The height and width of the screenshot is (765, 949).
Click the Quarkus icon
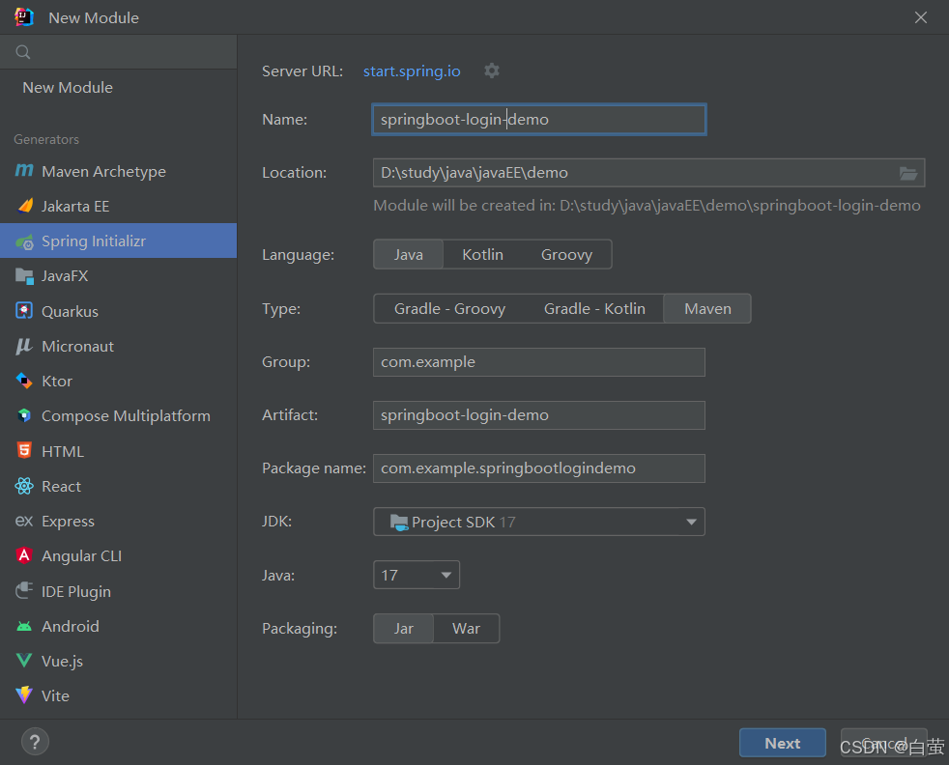point(24,311)
